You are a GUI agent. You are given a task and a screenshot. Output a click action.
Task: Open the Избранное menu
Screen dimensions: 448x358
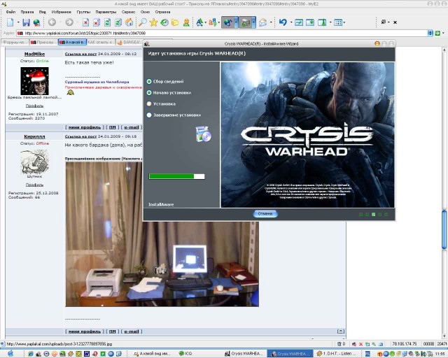click(61, 12)
